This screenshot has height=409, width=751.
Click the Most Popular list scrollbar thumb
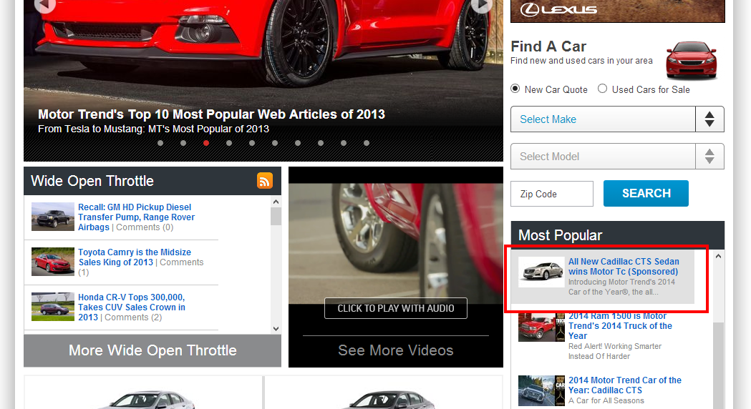(x=718, y=366)
